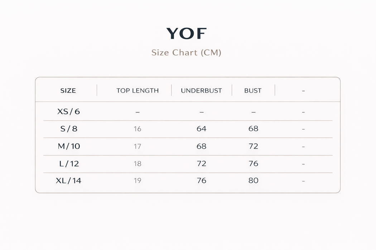Click the underbust value 64
Viewport: 376px width, 250px height.
202,129
